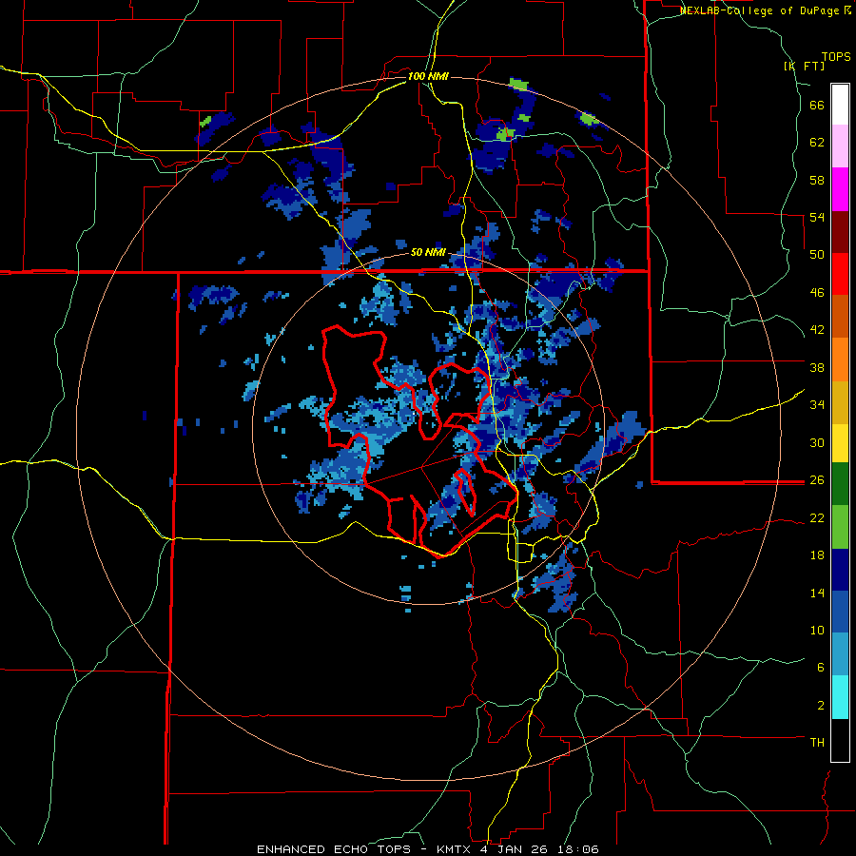856x856 pixels.
Task: Click the "38" legend value
Action: (817, 367)
